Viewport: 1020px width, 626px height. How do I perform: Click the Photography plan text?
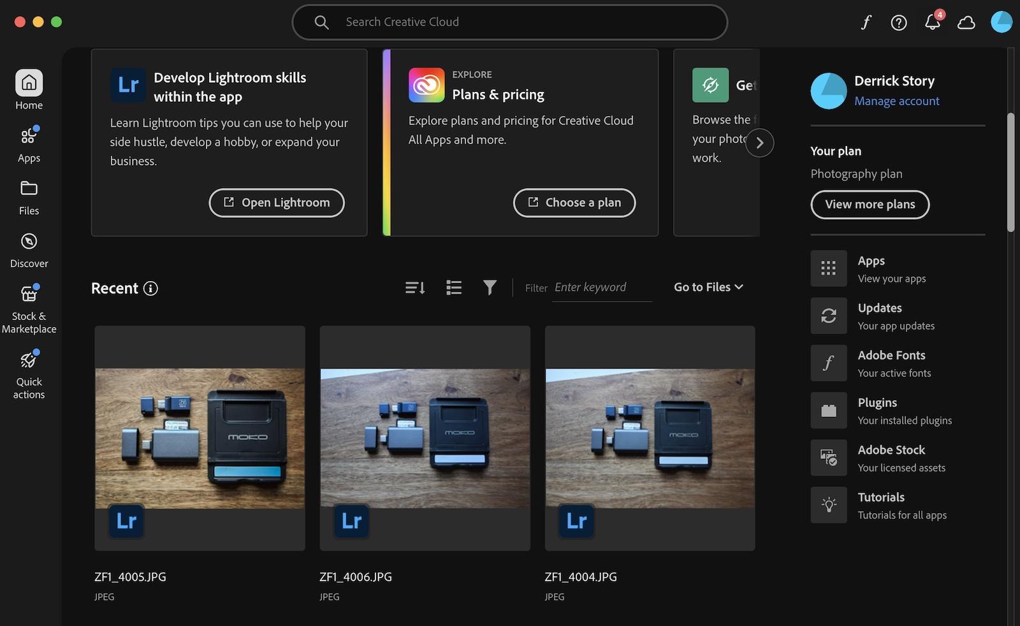click(x=856, y=174)
